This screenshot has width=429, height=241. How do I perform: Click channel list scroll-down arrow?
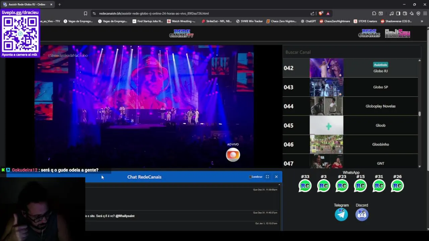pyautogui.click(x=419, y=166)
